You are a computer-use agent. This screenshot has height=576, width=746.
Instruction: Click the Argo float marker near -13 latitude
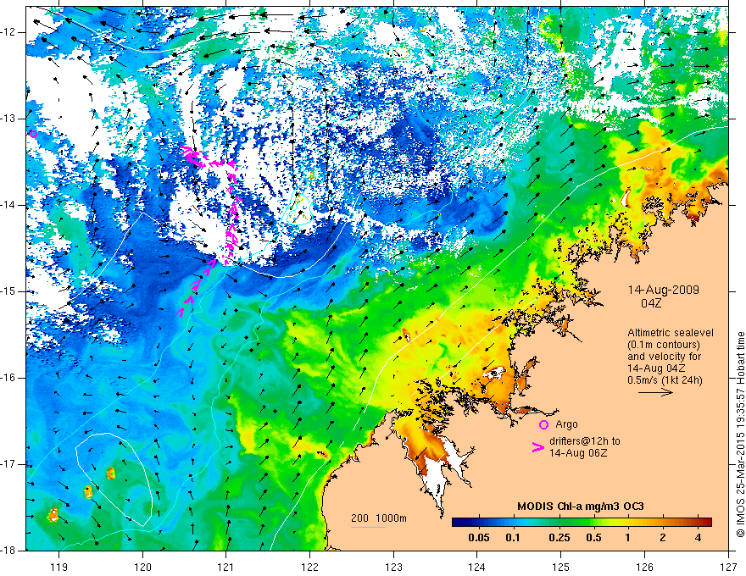click(x=33, y=134)
